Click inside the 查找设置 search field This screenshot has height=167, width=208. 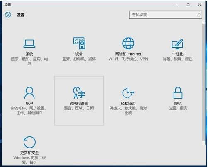pyautogui.click(x=165, y=15)
